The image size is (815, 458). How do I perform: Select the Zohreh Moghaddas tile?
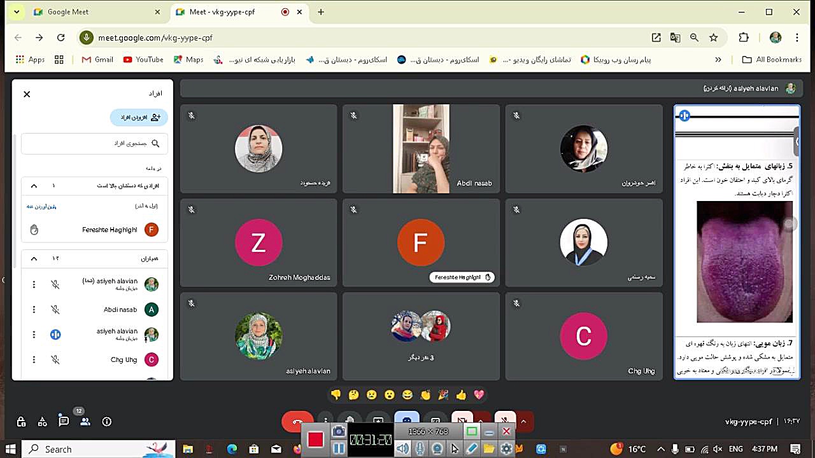click(x=259, y=243)
